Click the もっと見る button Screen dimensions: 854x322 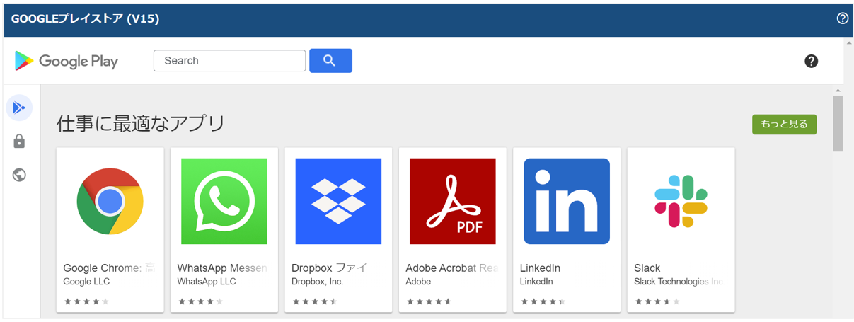click(x=784, y=124)
